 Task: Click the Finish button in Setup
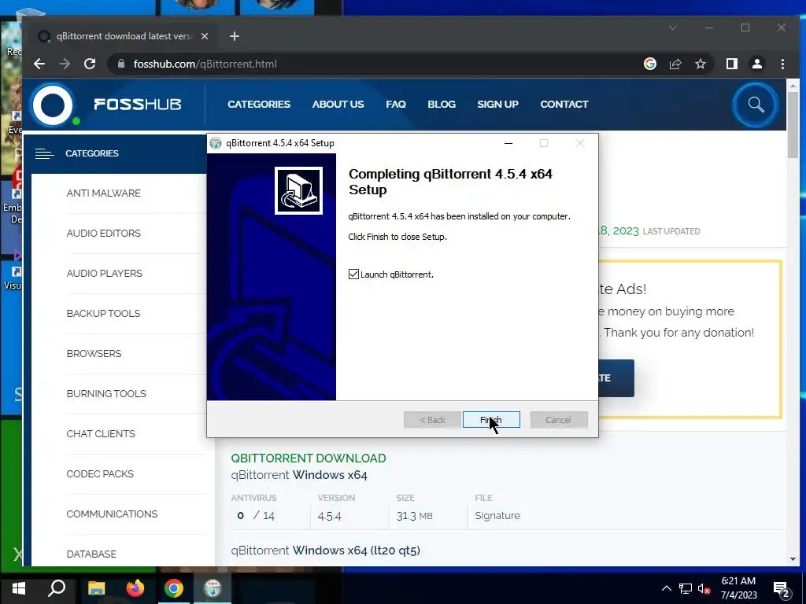(491, 420)
